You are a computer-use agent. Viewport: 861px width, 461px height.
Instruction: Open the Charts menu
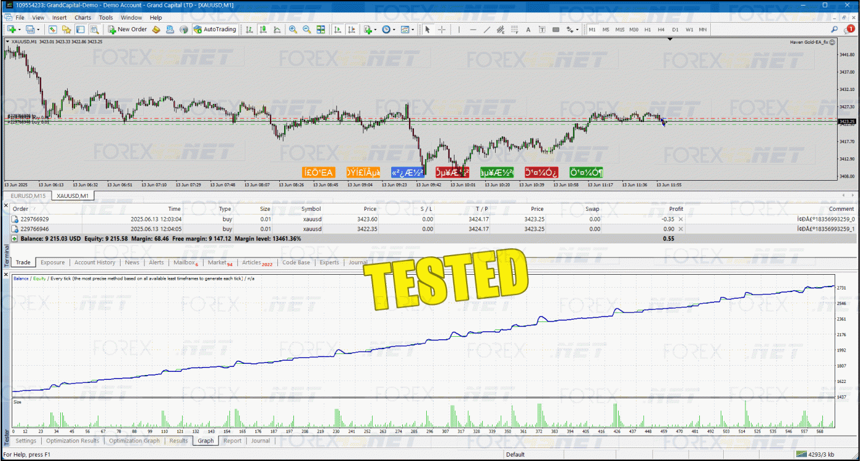click(x=82, y=18)
